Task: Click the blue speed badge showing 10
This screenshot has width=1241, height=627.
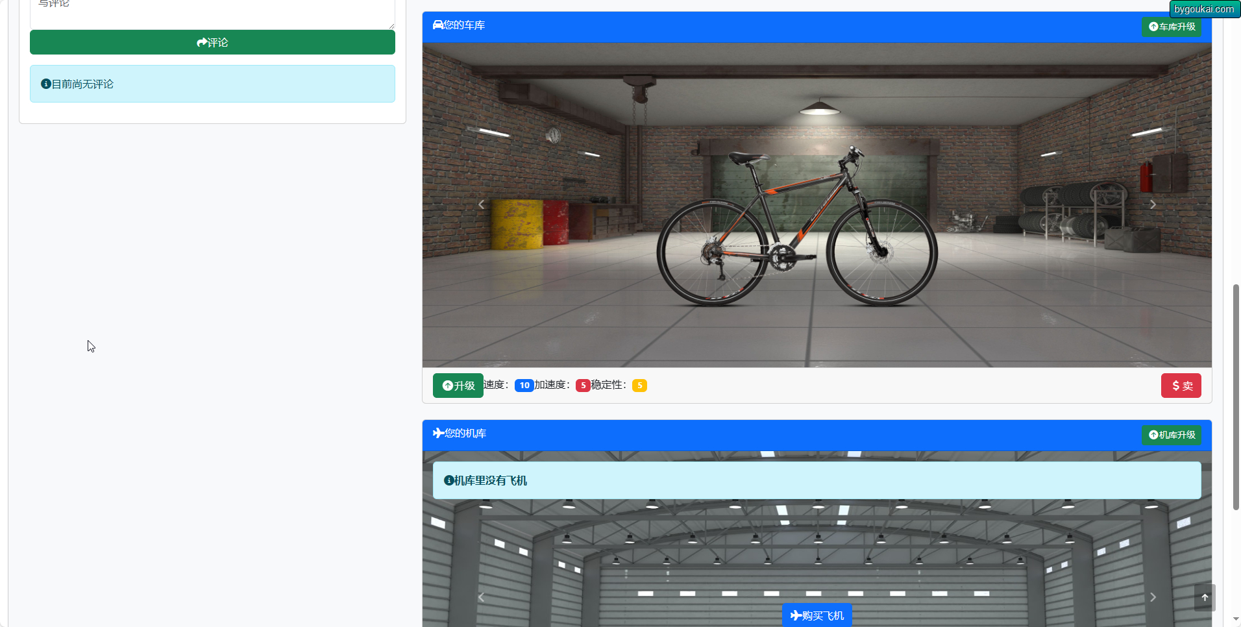Action: pyautogui.click(x=524, y=386)
